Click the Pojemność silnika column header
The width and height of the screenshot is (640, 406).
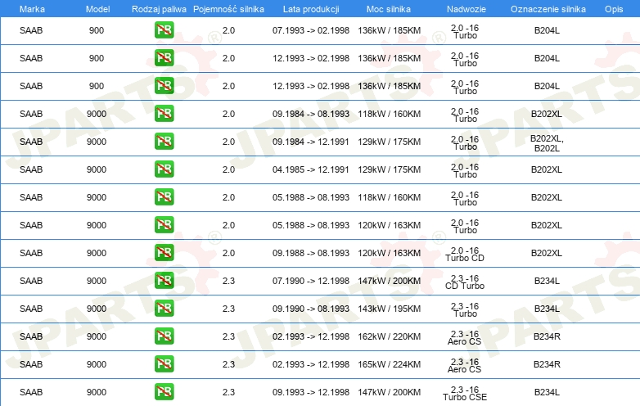click(x=228, y=9)
